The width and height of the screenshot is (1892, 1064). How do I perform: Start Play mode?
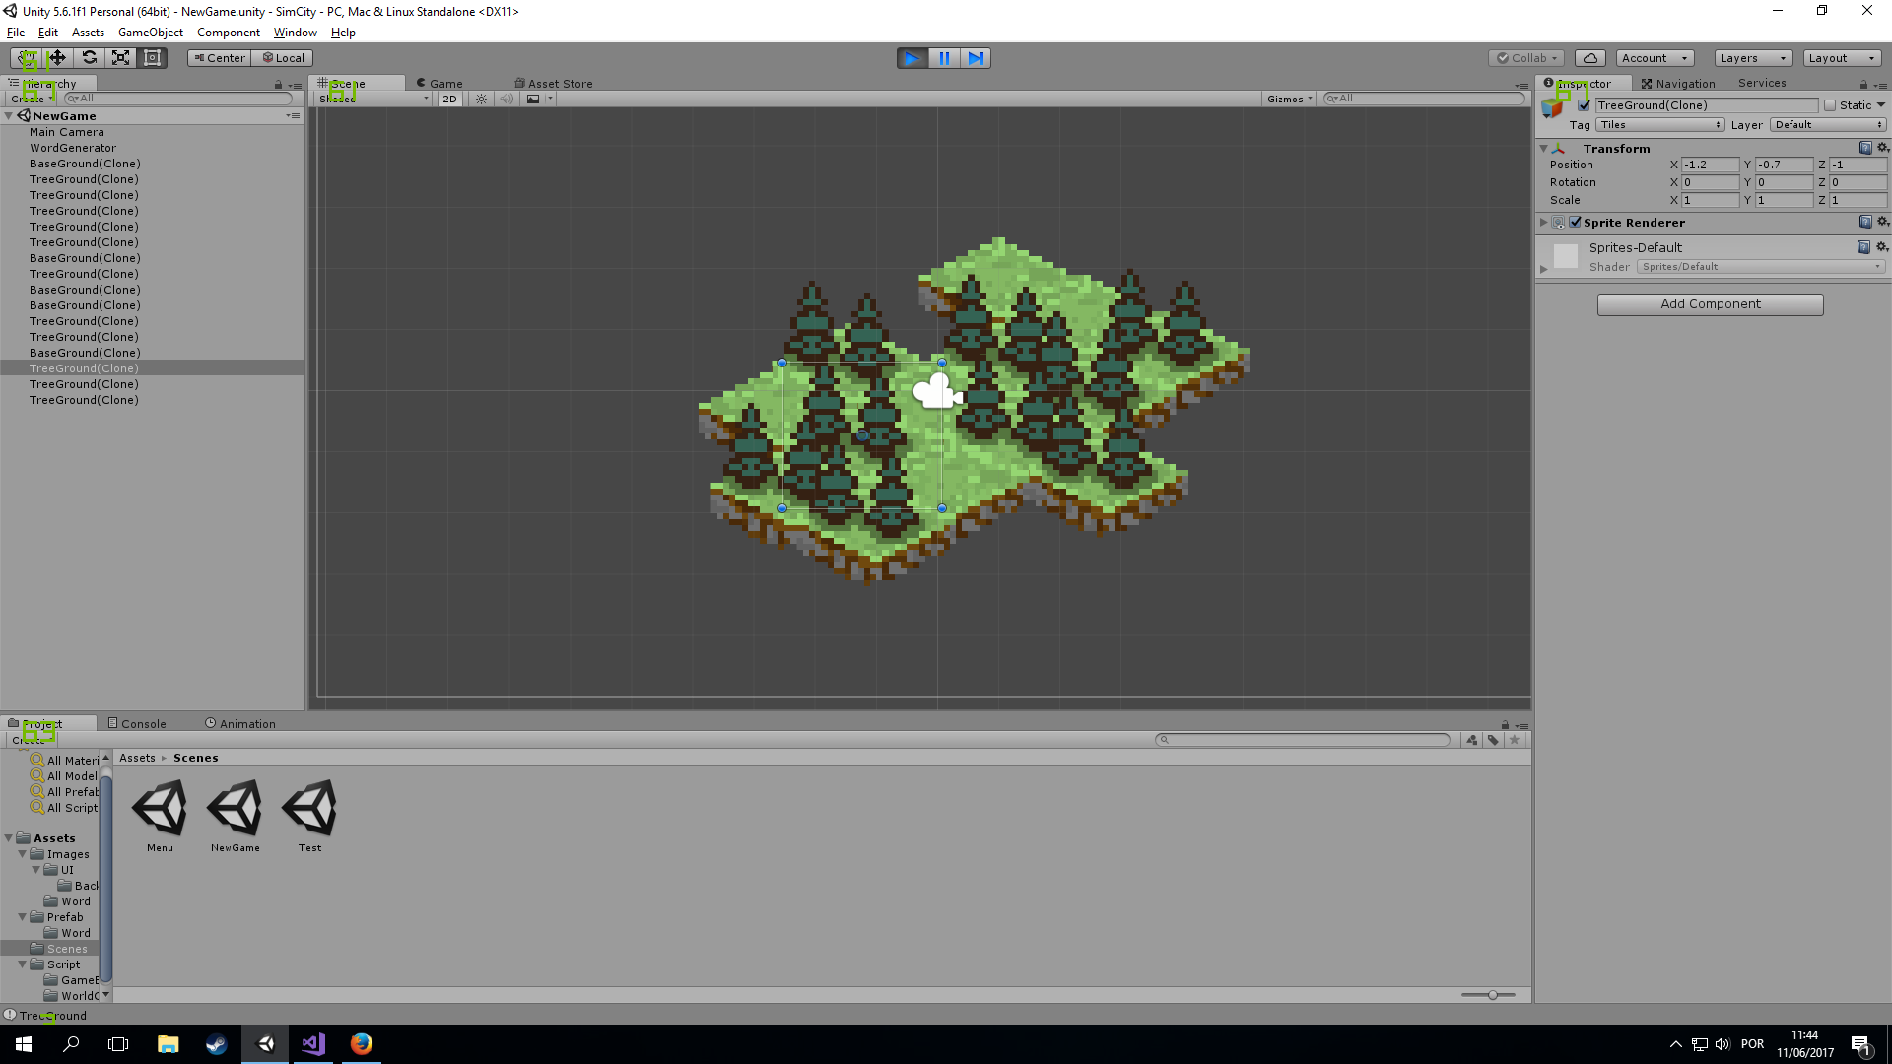(x=912, y=58)
